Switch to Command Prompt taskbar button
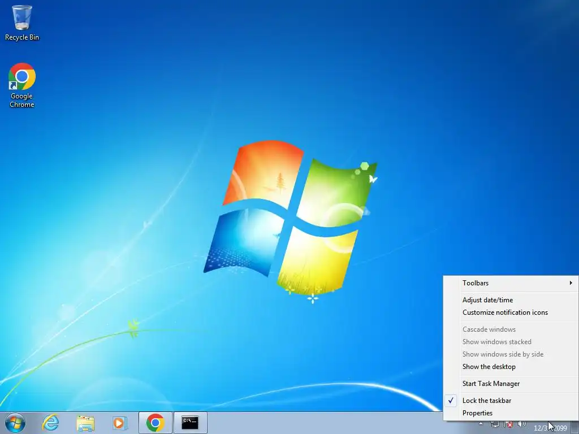Viewport: 579px width, 434px height. (x=190, y=423)
